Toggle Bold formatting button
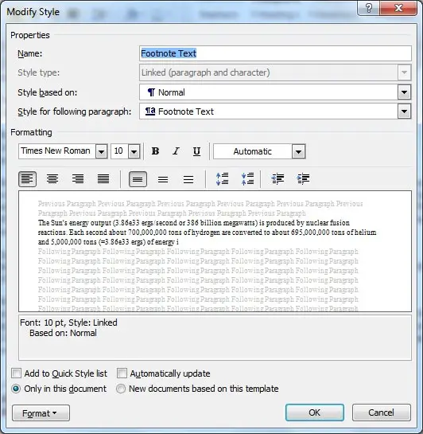 tap(155, 151)
